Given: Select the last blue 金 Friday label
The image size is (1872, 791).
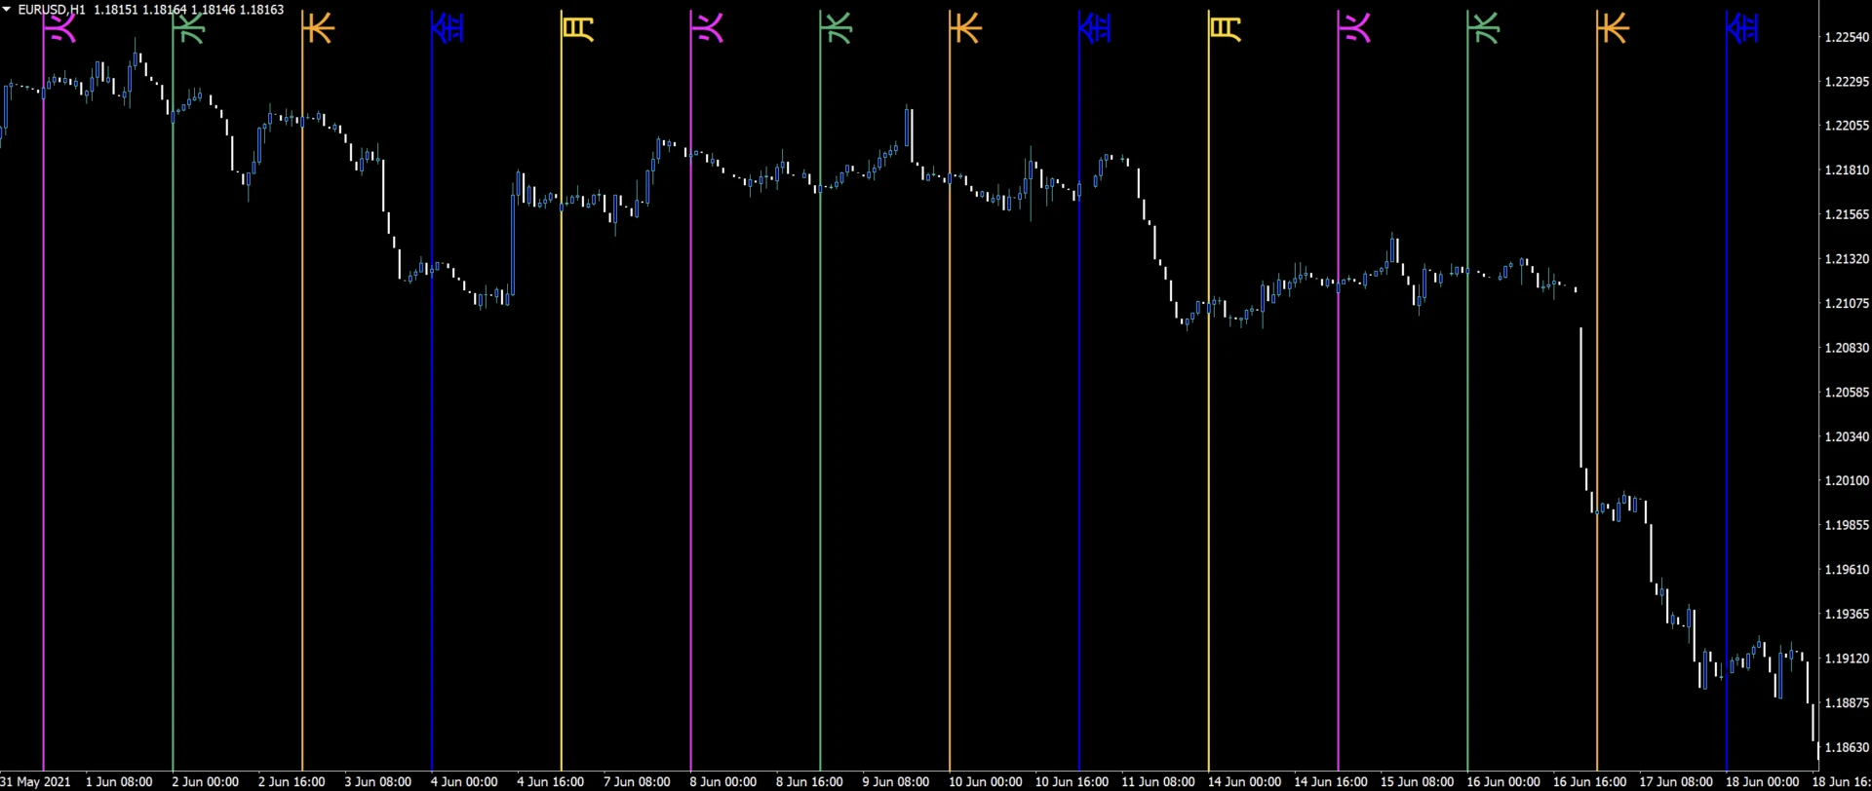Looking at the screenshot, I should click(1743, 27).
